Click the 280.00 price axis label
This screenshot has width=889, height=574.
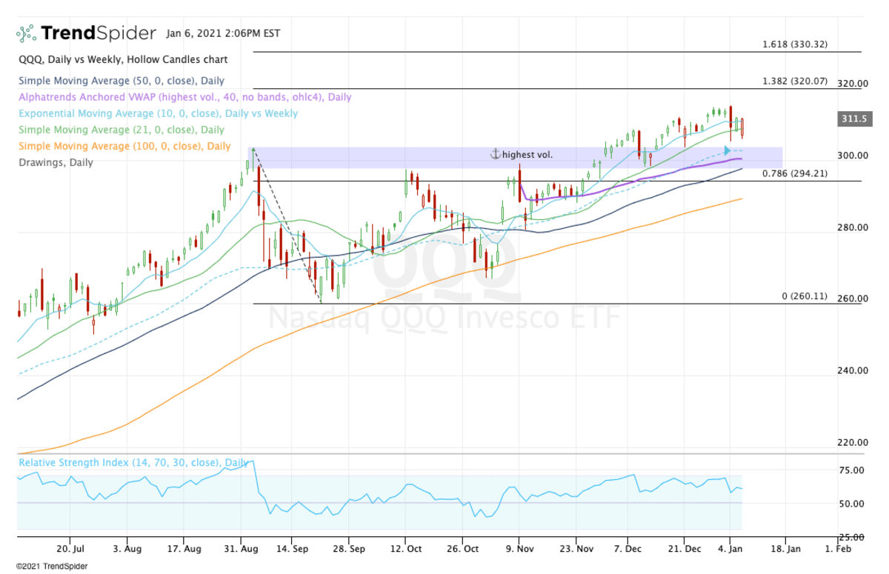pyautogui.click(x=853, y=227)
